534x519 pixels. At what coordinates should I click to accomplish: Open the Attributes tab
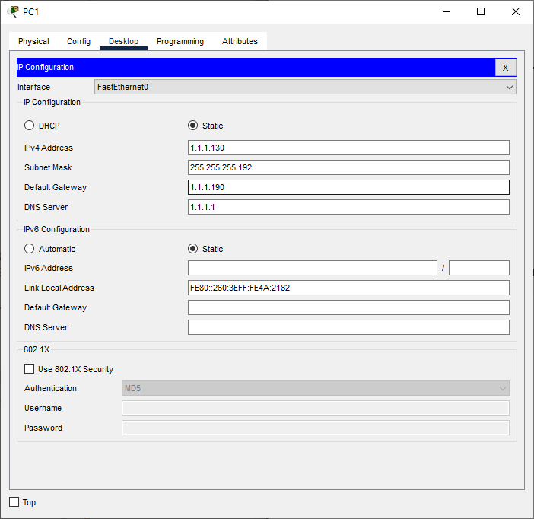point(240,41)
